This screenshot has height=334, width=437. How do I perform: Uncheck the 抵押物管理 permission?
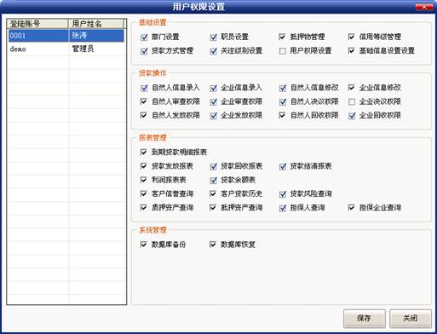point(282,37)
